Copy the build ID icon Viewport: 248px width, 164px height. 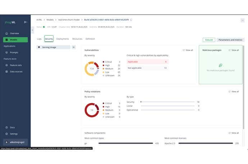click(131, 20)
